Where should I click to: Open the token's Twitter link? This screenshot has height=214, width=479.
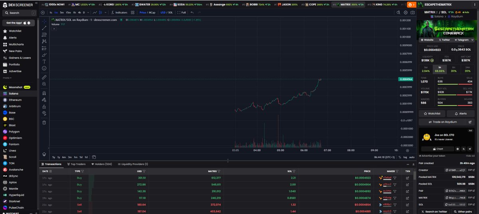(444, 40)
